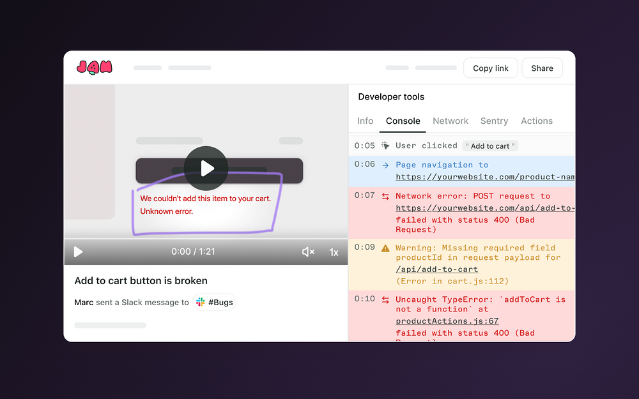This screenshot has width=639, height=399.
Task: Open the /api/add-to-cart link
Action: tap(437, 269)
